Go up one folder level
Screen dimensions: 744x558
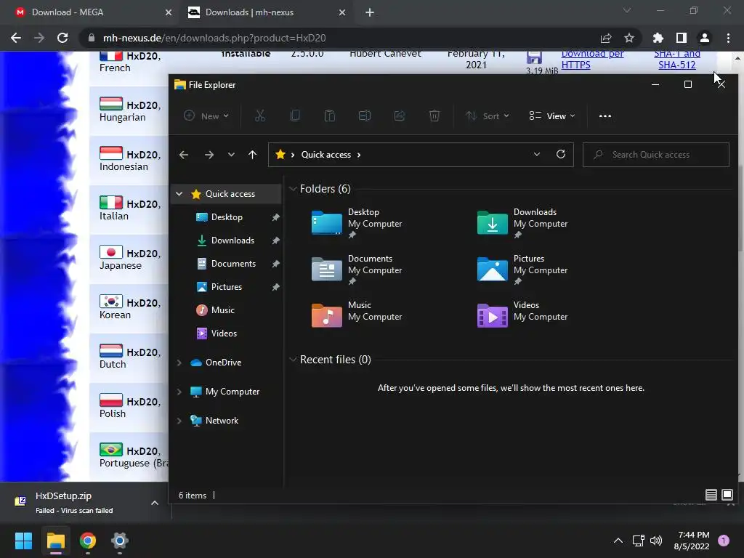[x=252, y=155]
